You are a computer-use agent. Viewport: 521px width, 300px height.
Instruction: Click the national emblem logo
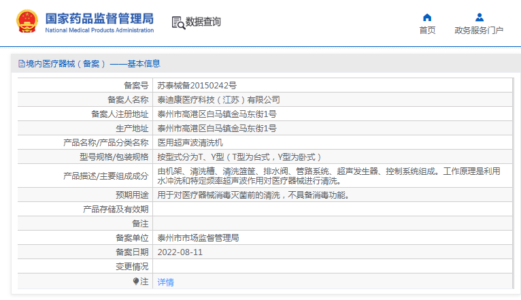point(27,21)
